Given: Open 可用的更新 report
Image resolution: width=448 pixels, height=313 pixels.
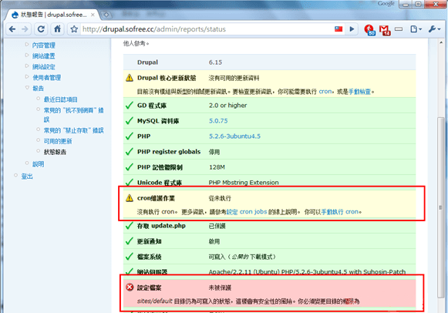Looking at the screenshot, I should click(x=58, y=141).
